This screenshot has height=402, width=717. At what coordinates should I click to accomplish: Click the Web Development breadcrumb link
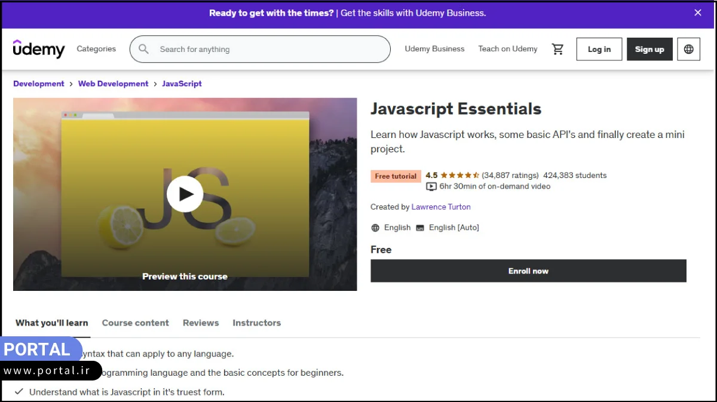[x=113, y=84]
